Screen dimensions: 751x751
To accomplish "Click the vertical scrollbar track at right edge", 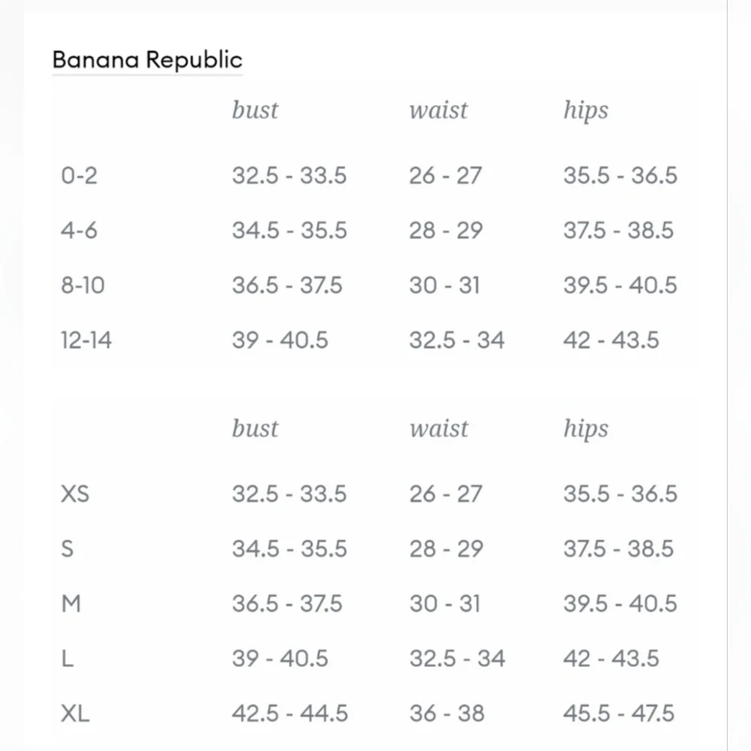I will coord(738,375).
